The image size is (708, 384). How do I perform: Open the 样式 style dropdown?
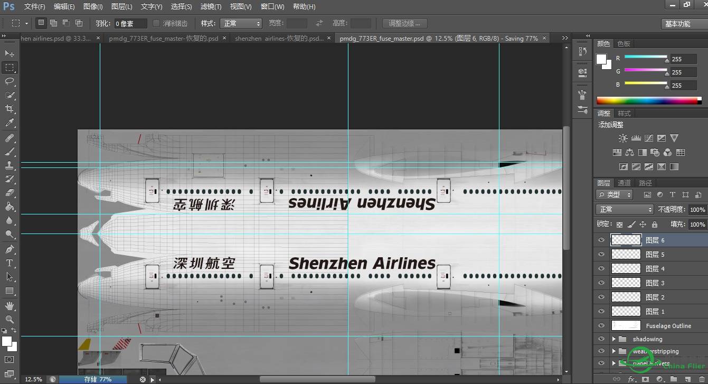[x=241, y=23]
